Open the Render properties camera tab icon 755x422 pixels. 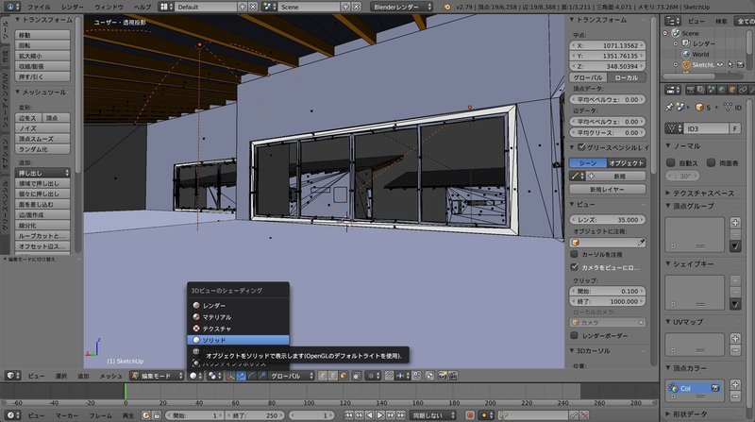(690, 90)
